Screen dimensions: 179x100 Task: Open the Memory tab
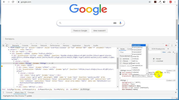pos(66,46)
